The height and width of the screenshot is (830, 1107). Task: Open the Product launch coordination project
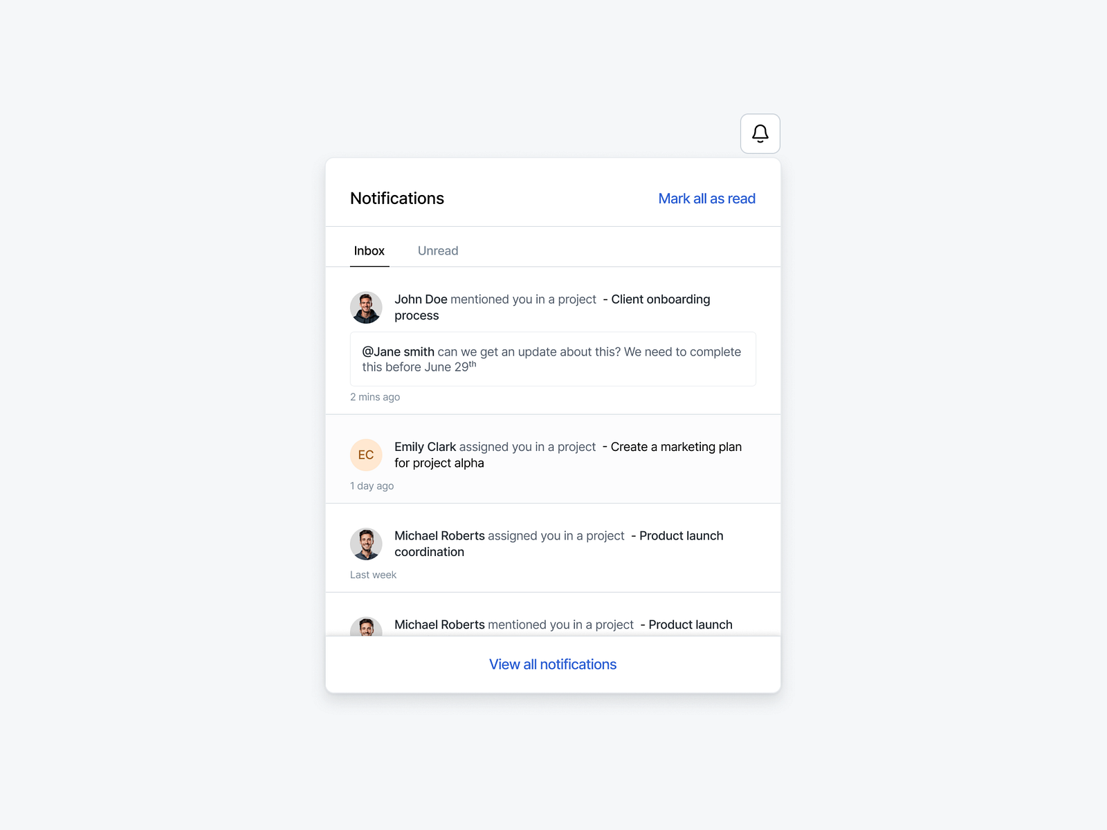[681, 535]
